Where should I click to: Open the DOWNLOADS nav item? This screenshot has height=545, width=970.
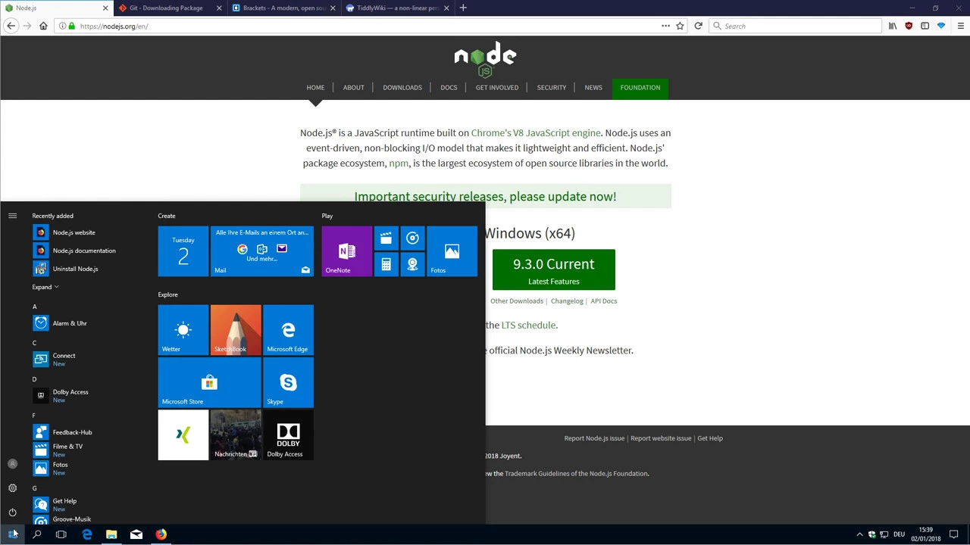click(402, 87)
